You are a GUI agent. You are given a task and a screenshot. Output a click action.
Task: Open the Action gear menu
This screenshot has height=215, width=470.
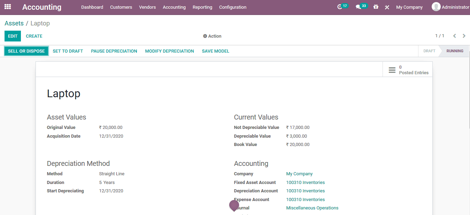point(212,36)
